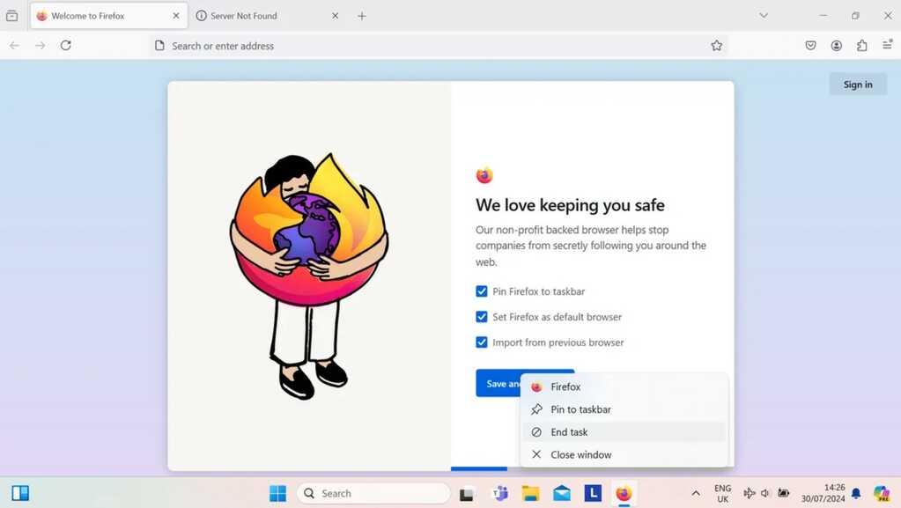Uncheck Pin Firefox to taskbar
The width and height of the screenshot is (901, 508).
click(x=482, y=291)
